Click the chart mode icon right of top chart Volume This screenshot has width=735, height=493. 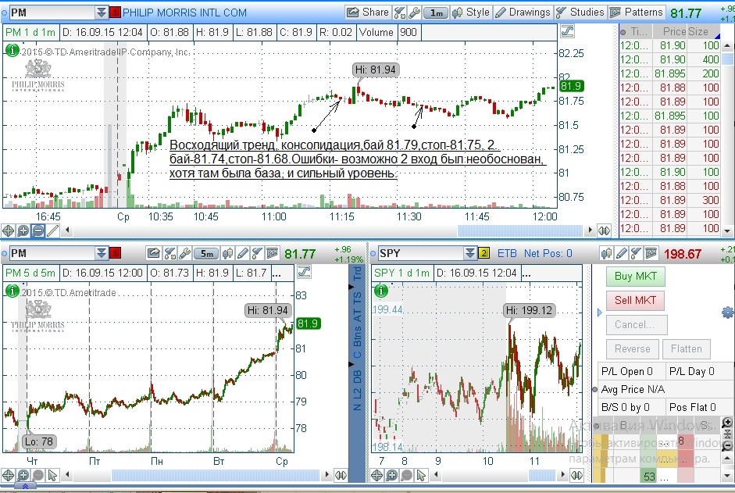pos(567,32)
